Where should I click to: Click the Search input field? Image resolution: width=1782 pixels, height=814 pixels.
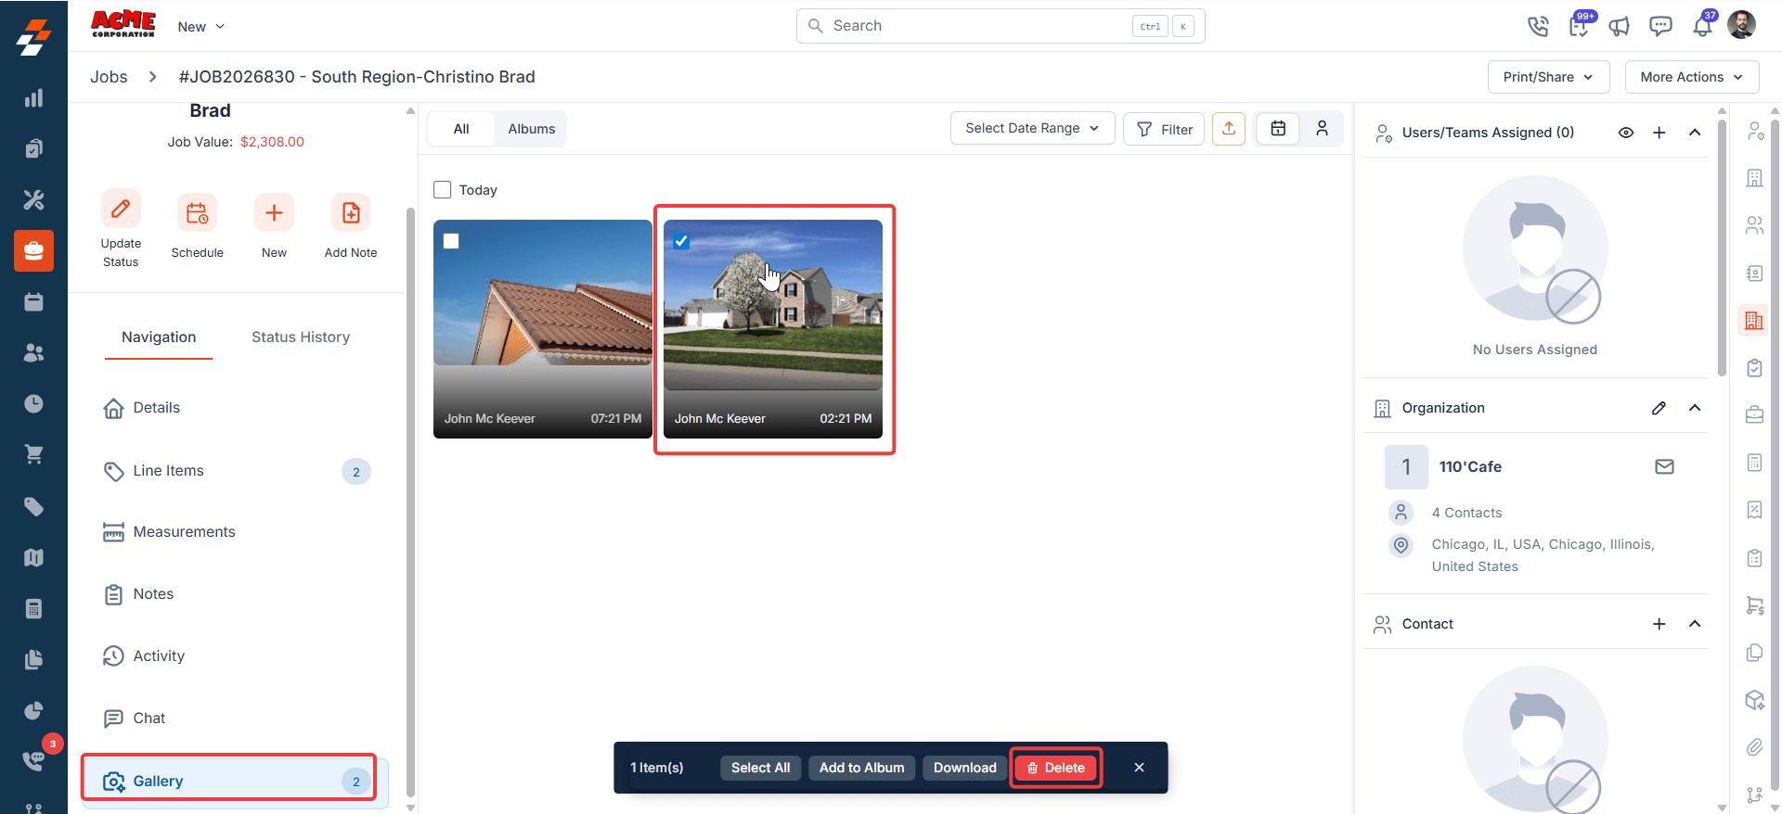tap(1001, 26)
